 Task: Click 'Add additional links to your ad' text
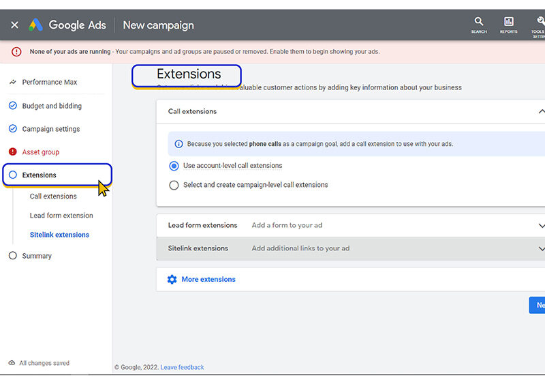tap(300, 248)
